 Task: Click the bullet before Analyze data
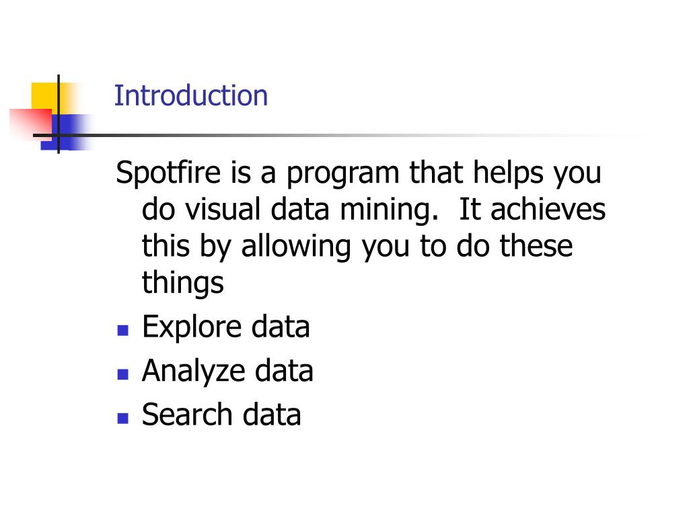[x=123, y=374]
